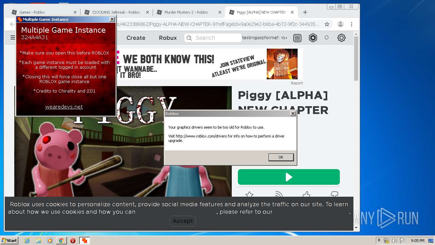Like the game with thumbs up
The height and width of the screenshot is (245, 435).
(306, 195)
